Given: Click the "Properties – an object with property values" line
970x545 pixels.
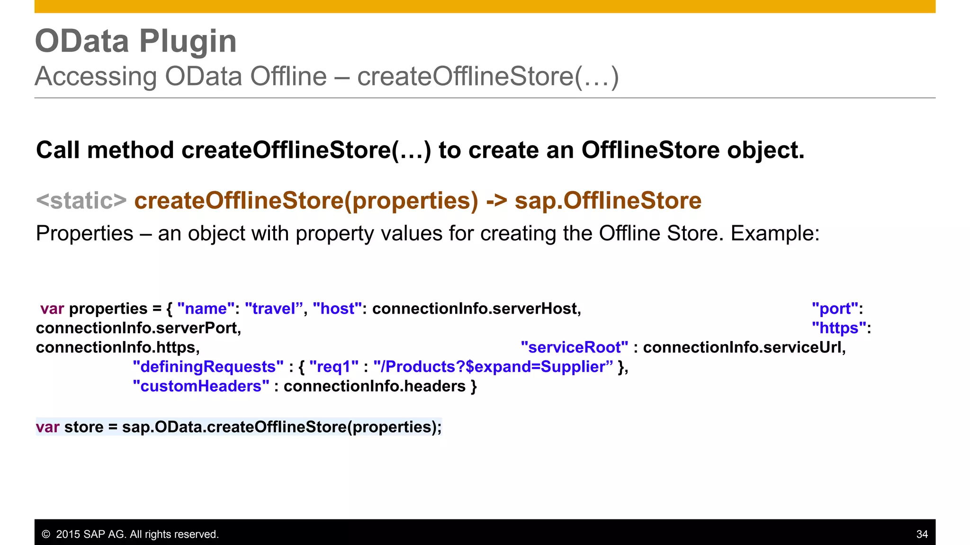Looking at the screenshot, I should click(x=428, y=233).
